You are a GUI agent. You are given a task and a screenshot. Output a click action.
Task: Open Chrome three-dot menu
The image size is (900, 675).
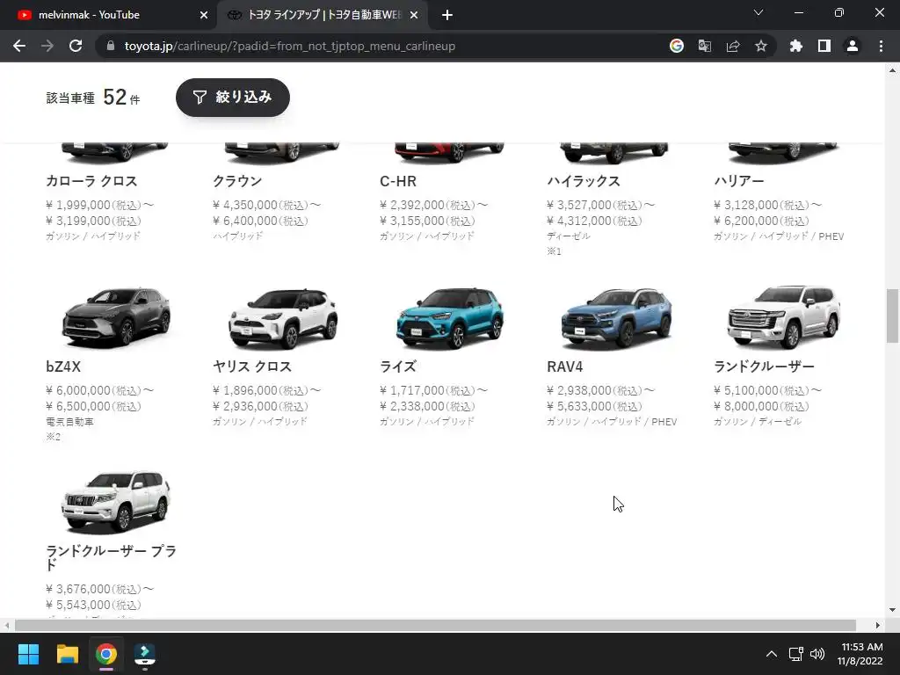pos(881,46)
